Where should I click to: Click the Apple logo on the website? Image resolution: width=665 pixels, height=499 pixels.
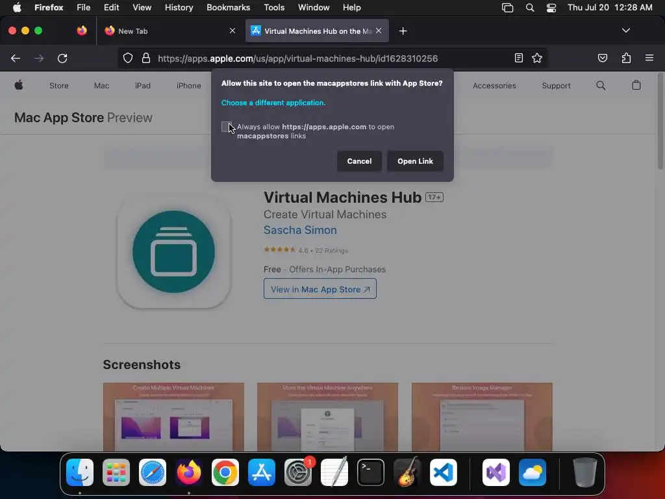(x=19, y=85)
